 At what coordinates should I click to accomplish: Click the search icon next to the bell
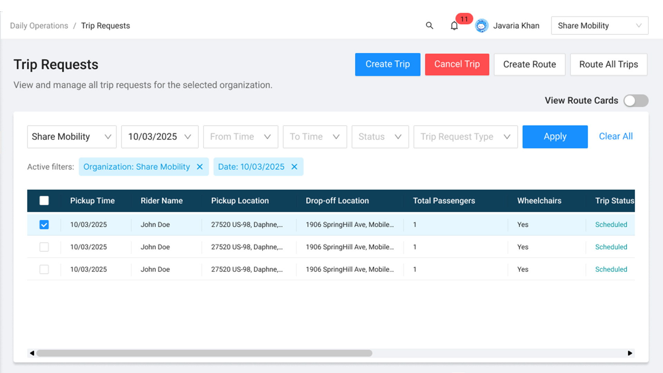pyautogui.click(x=429, y=25)
